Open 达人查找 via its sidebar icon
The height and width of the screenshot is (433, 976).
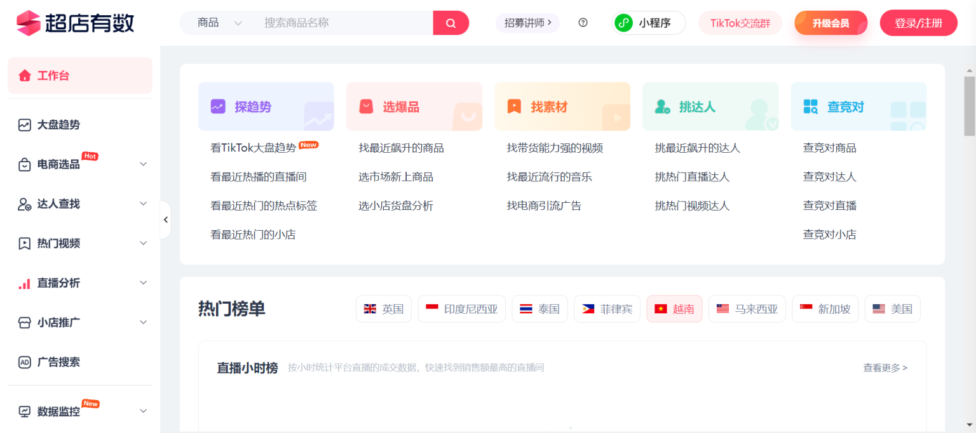pyautogui.click(x=25, y=204)
